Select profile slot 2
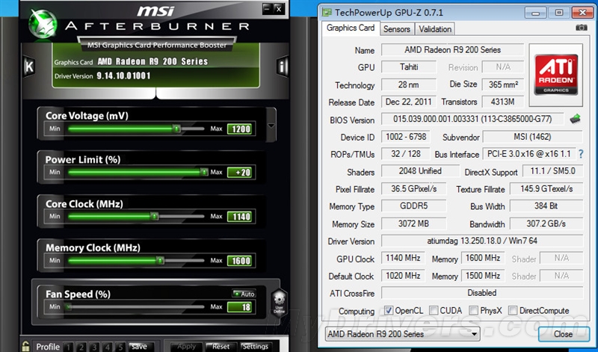The image size is (598, 352). [81, 347]
